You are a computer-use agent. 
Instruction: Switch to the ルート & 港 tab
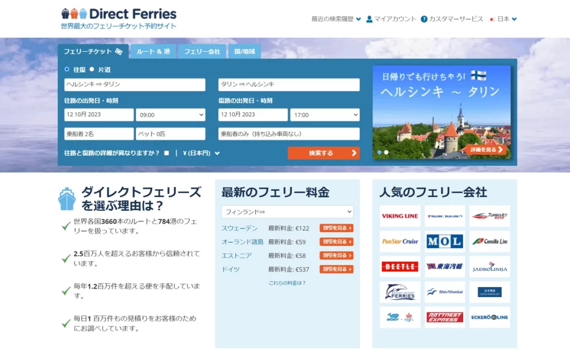[153, 52]
